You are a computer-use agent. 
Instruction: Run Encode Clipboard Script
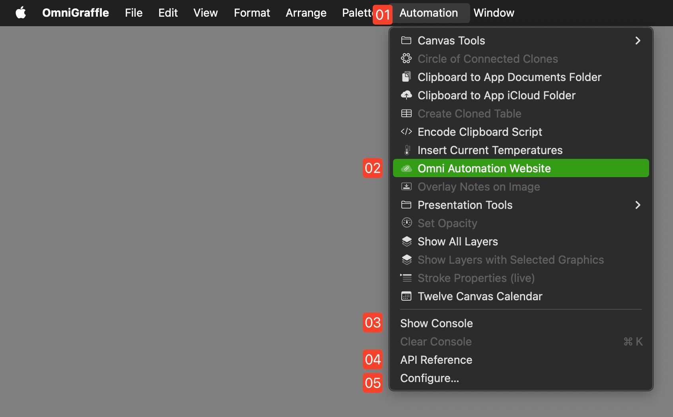click(x=521, y=132)
